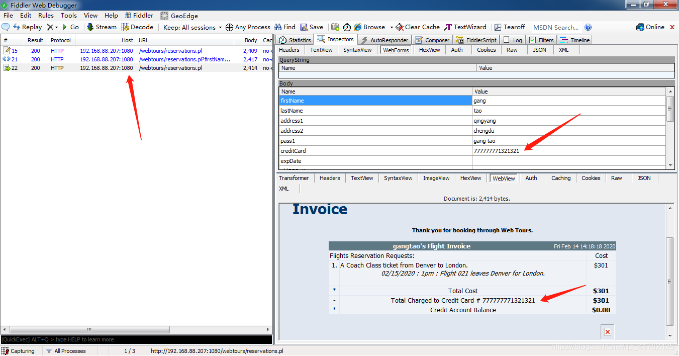Click the blue help question icon
The height and width of the screenshot is (356, 679).
[x=588, y=27]
